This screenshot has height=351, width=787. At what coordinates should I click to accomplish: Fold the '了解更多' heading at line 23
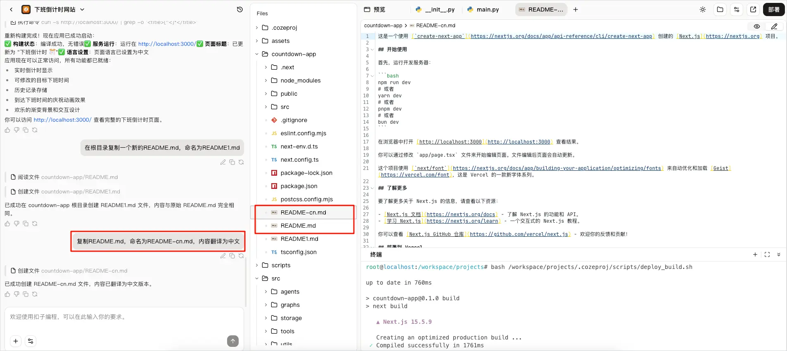click(x=372, y=188)
